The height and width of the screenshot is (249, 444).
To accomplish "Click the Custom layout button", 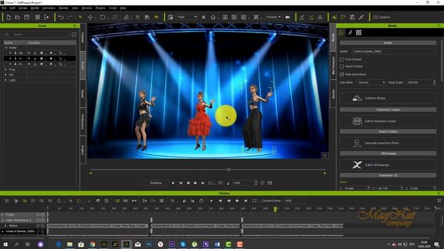I will click(382, 17).
